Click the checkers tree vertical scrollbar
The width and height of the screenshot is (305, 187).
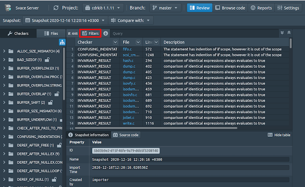point(64,74)
